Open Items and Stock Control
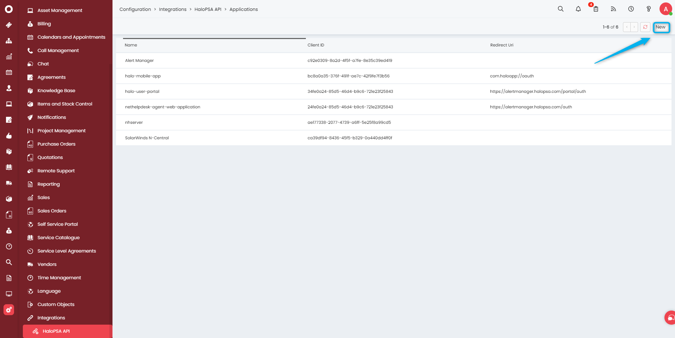This screenshot has width=675, height=338. 65,104
